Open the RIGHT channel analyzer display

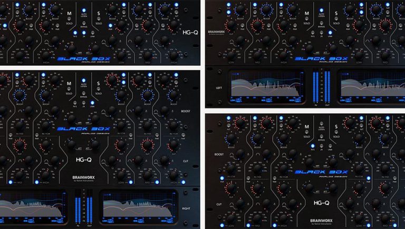point(139,206)
